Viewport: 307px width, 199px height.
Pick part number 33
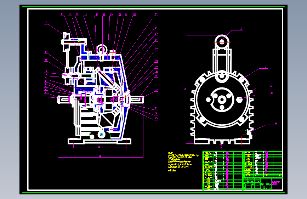pyautogui.click(x=156, y=108)
